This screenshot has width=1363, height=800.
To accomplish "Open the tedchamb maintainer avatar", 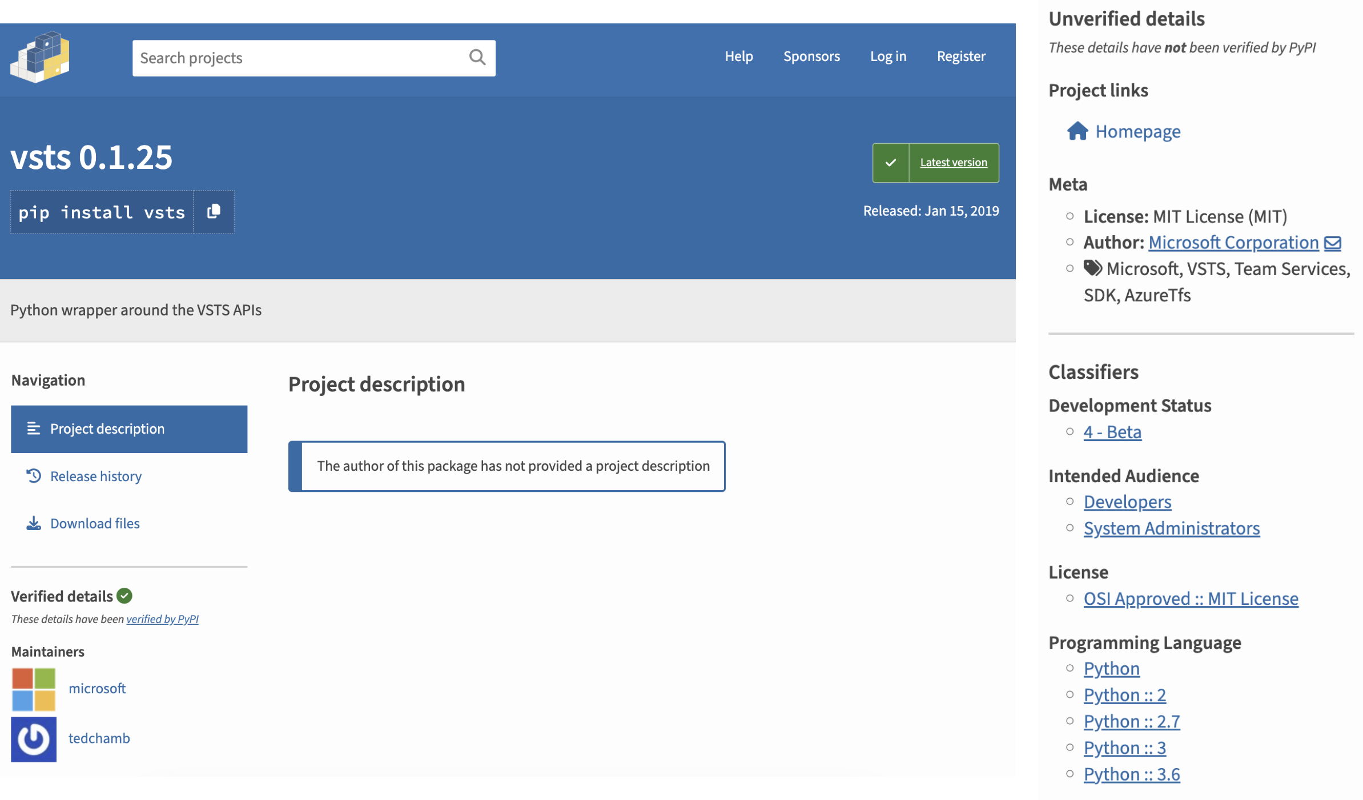I will click(x=34, y=739).
